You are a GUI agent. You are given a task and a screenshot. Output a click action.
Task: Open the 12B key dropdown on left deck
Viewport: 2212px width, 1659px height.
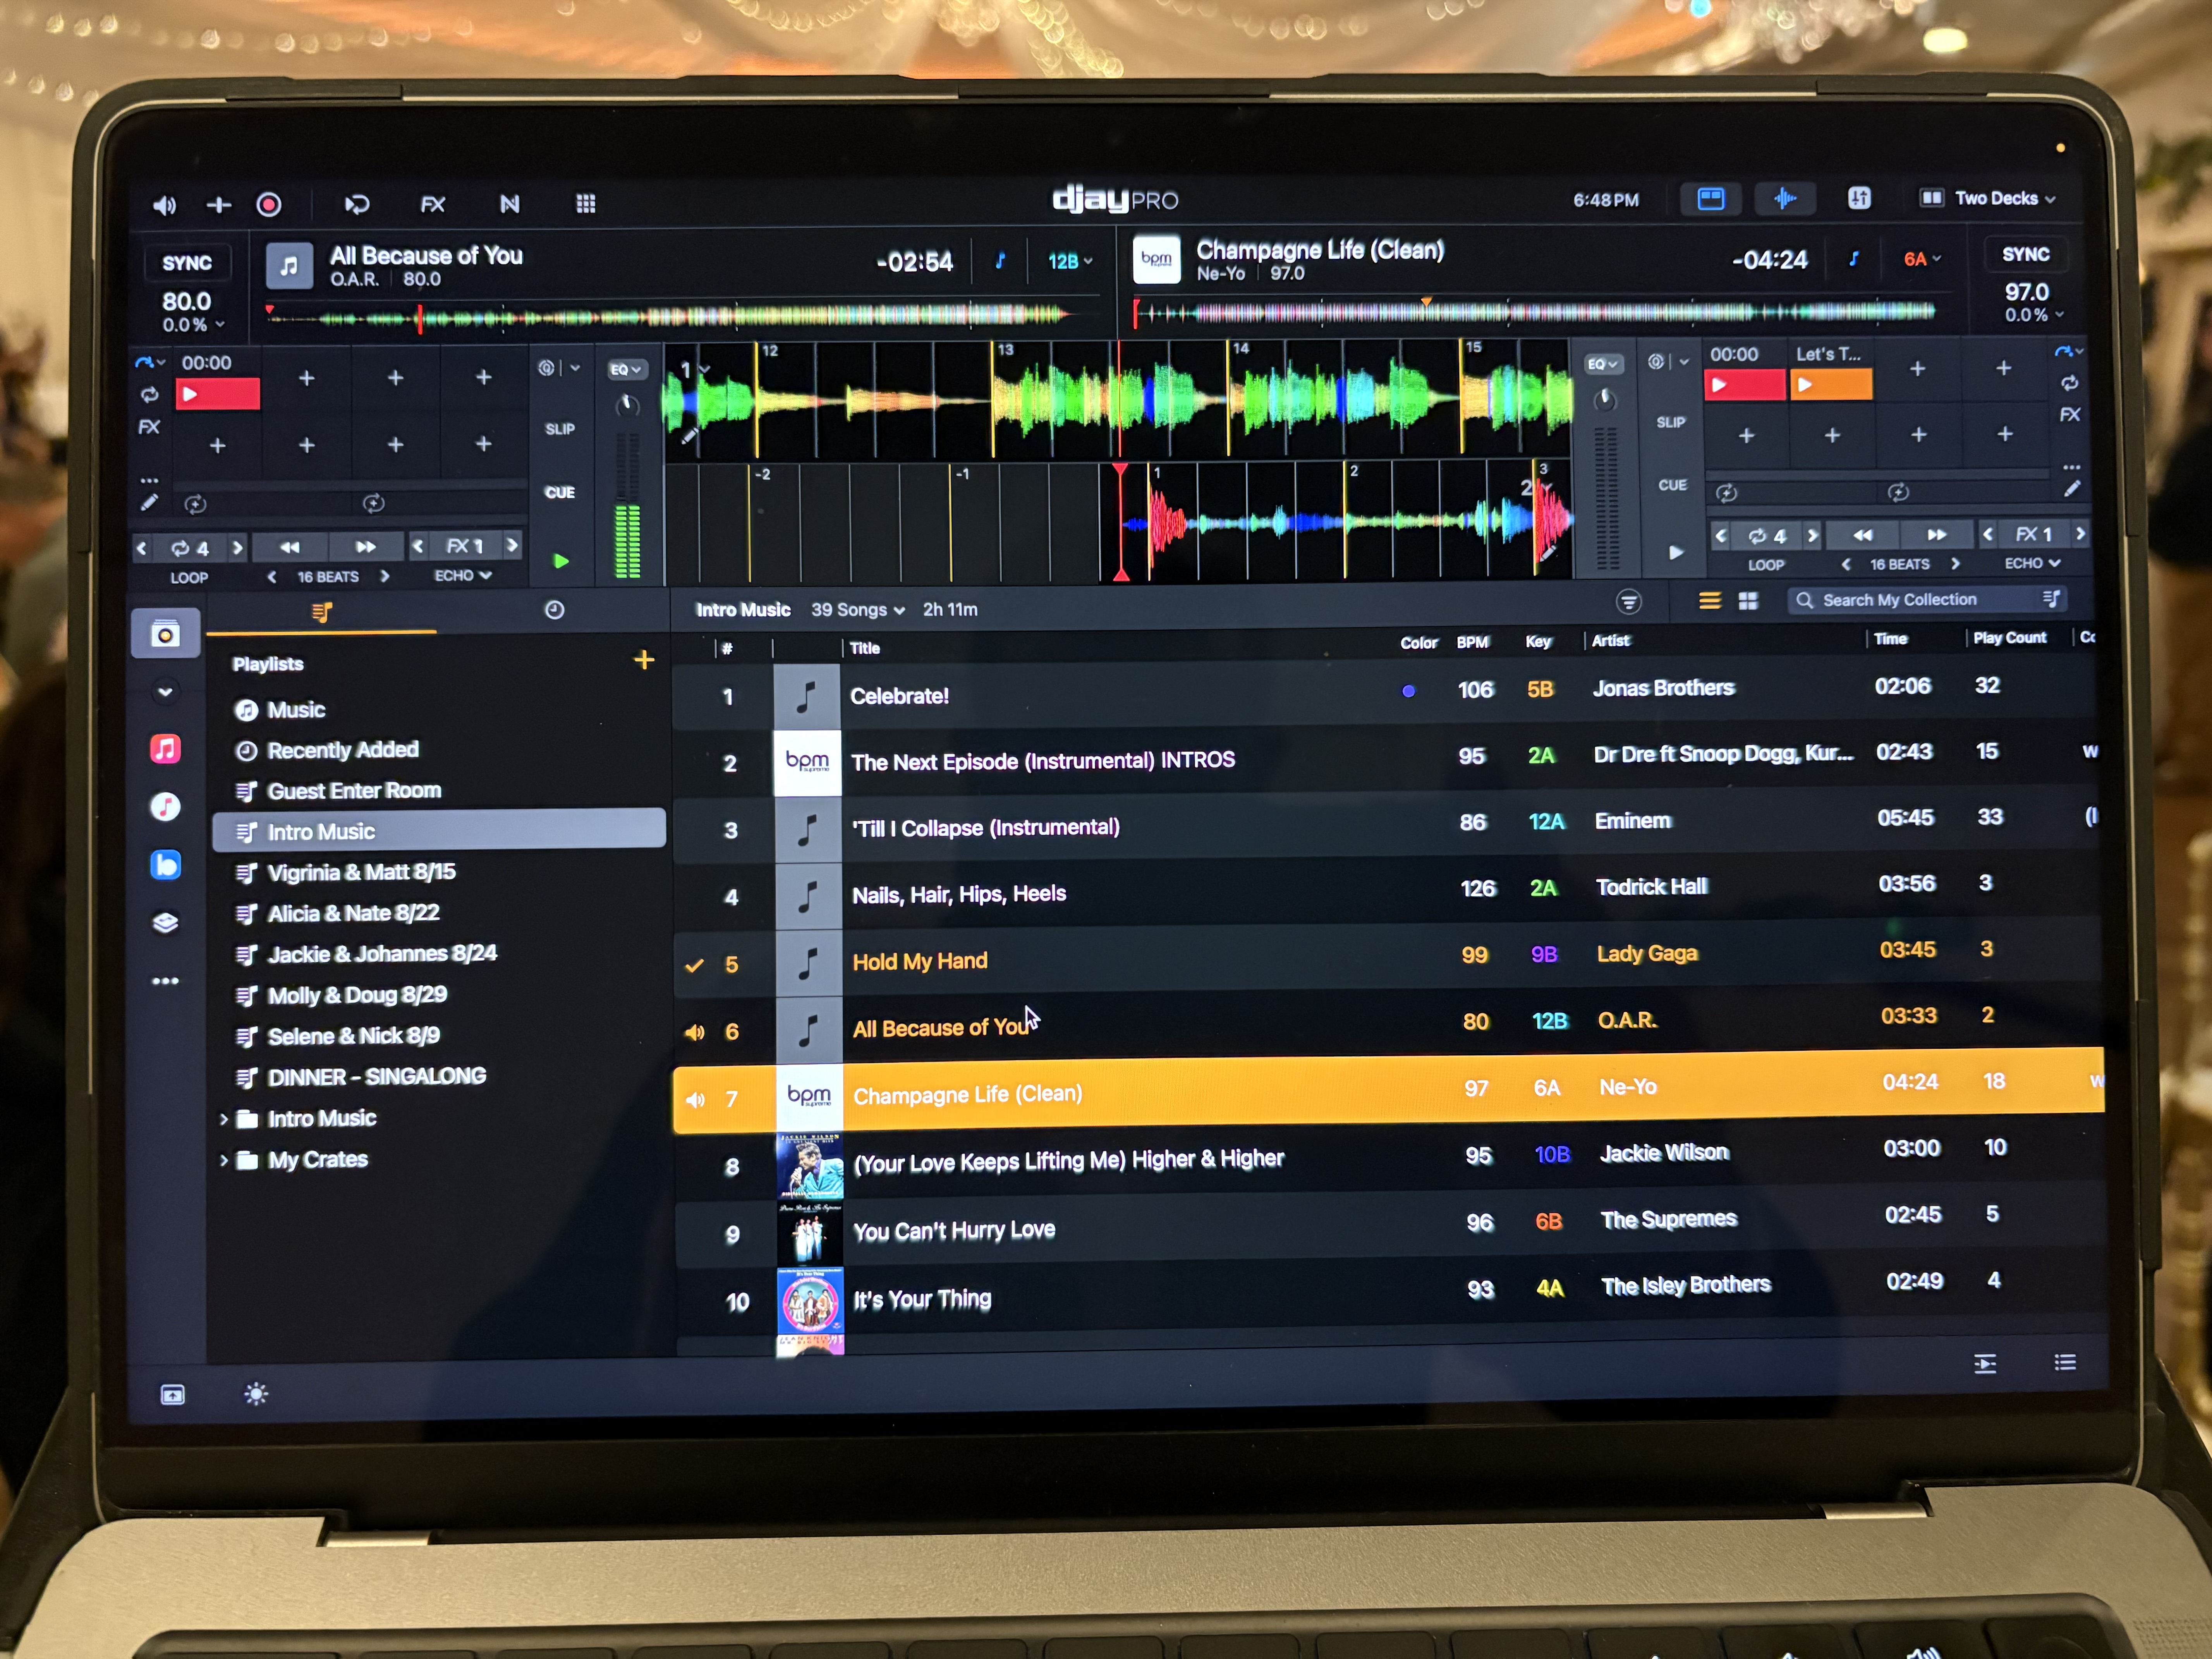coord(1069,262)
